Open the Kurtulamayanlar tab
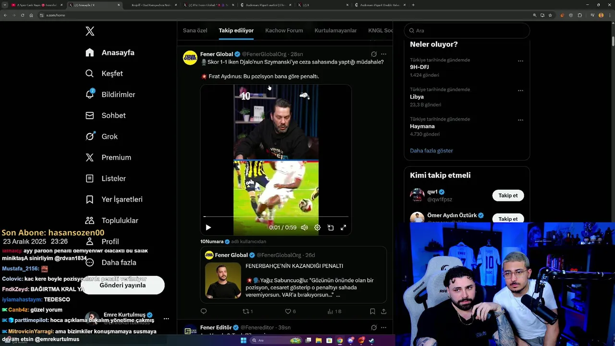 coord(335,30)
